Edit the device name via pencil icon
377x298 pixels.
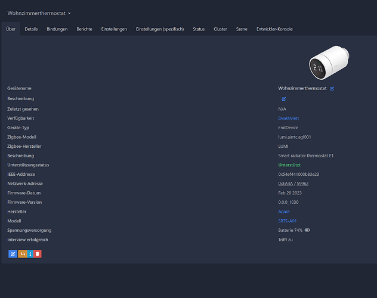(x=332, y=88)
